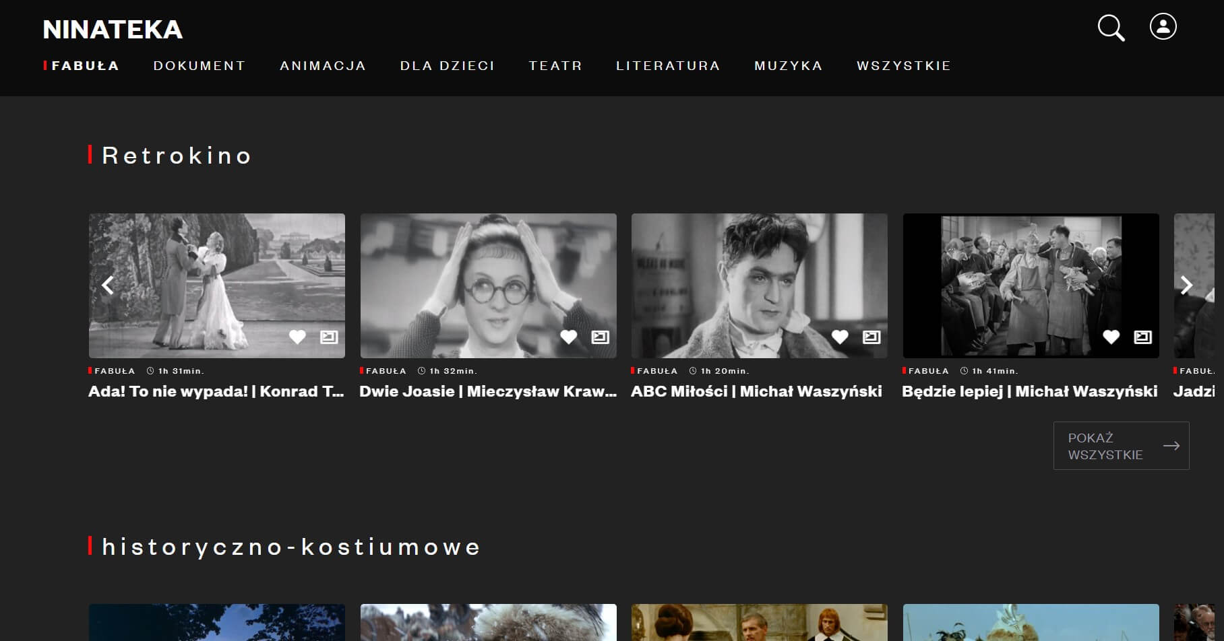Go to the ANIMACJA section
The image size is (1224, 641).
coord(323,66)
